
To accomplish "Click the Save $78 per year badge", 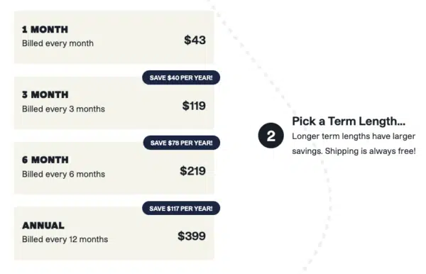I will click(x=182, y=143).
